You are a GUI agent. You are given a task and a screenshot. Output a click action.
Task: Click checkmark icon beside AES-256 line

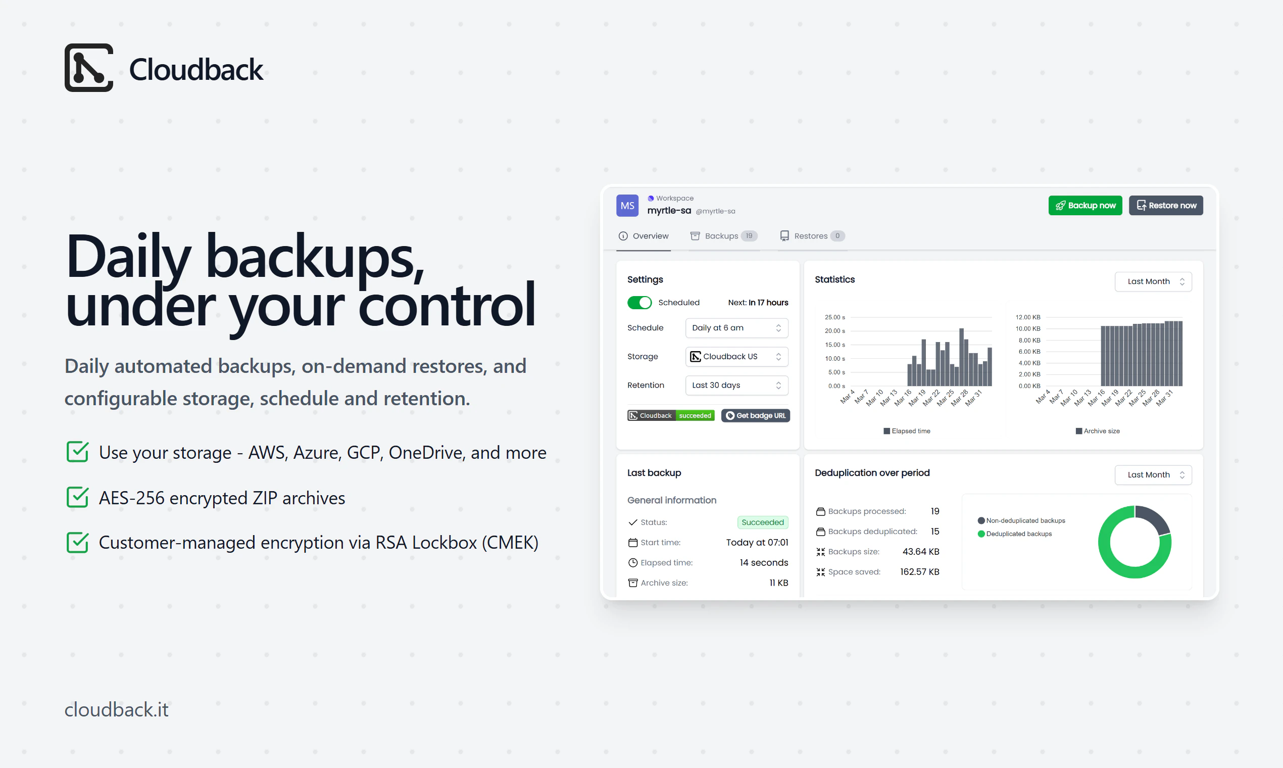point(78,497)
